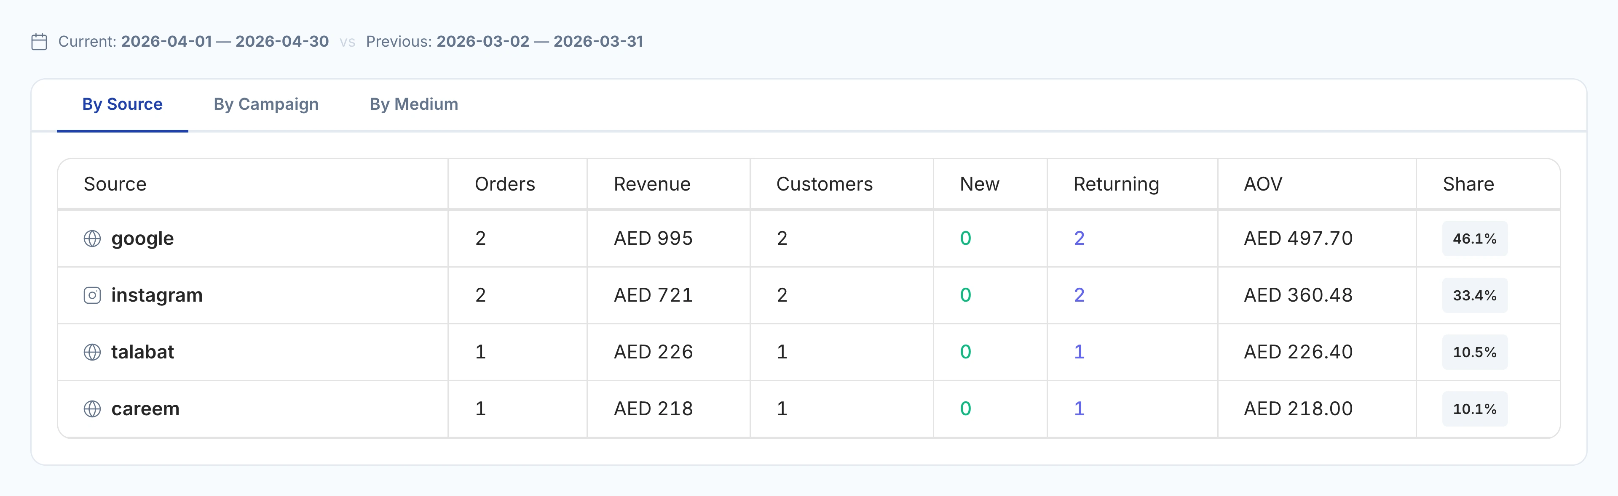Open the By Campaign tab

tap(266, 104)
